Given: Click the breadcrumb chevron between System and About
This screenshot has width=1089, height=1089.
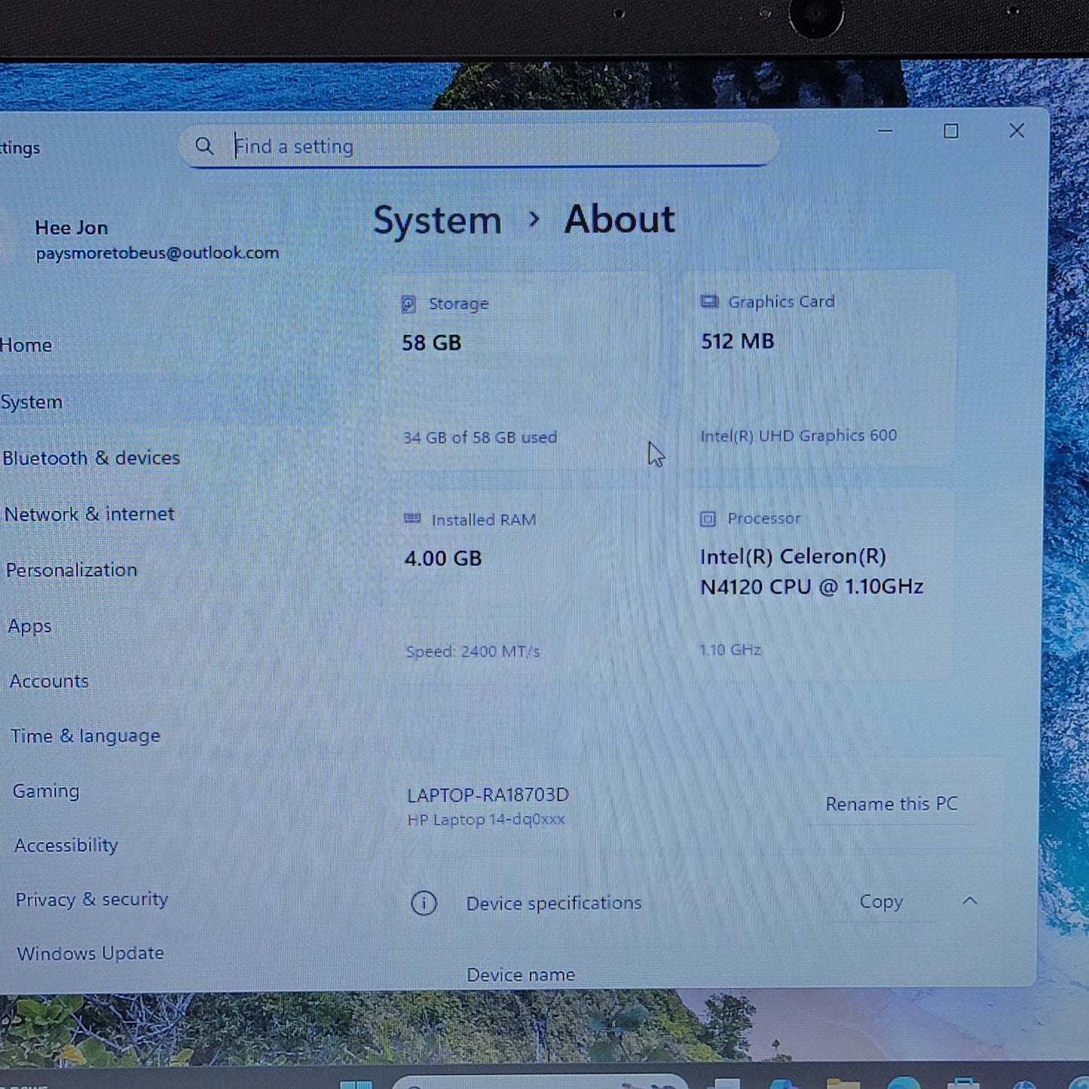Looking at the screenshot, I should click(534, 219).
